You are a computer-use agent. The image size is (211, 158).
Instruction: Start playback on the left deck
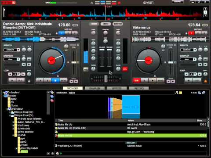click(55, 81)
